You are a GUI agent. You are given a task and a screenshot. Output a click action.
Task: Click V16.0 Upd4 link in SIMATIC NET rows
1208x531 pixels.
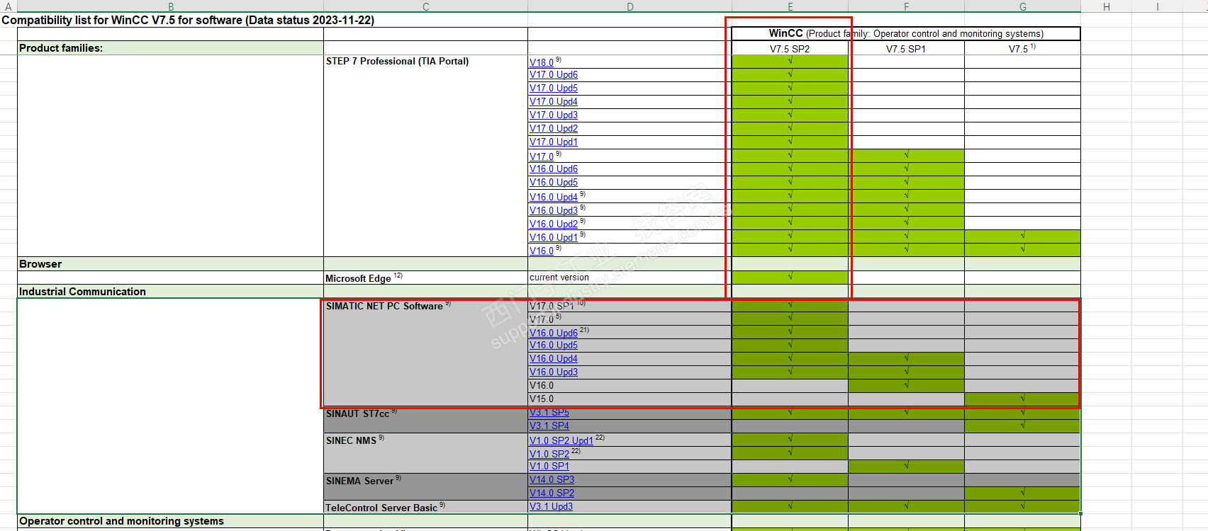click(554, 358)
